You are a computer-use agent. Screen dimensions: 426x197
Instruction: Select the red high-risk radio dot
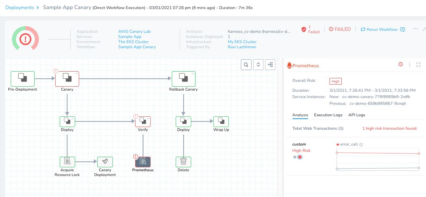300,157
